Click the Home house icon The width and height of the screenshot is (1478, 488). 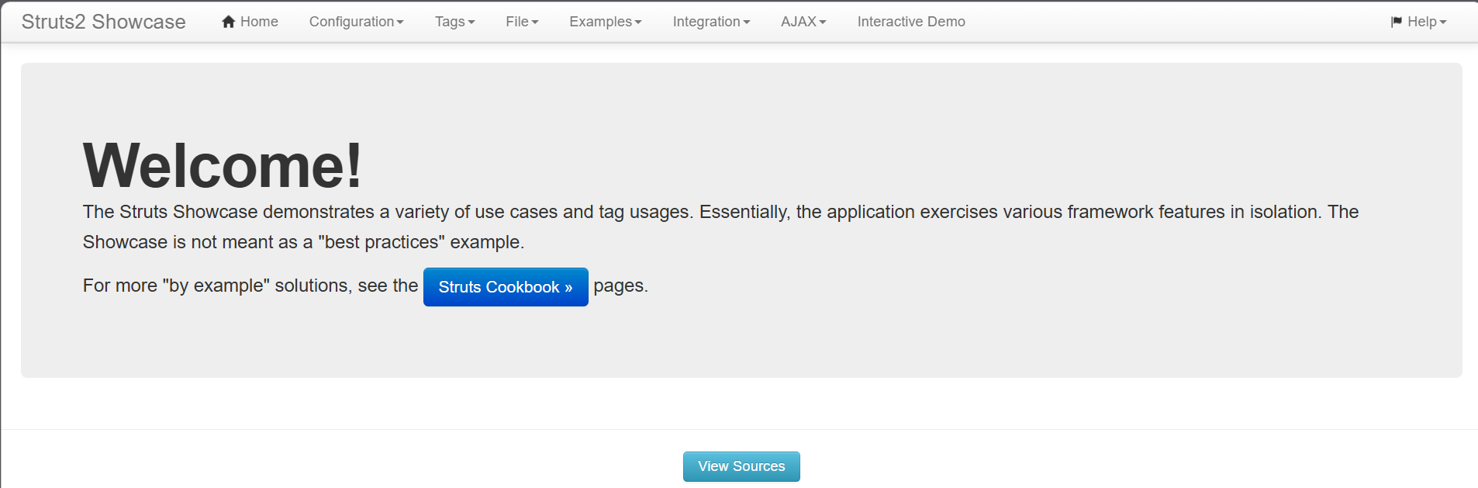pos(229,22)
